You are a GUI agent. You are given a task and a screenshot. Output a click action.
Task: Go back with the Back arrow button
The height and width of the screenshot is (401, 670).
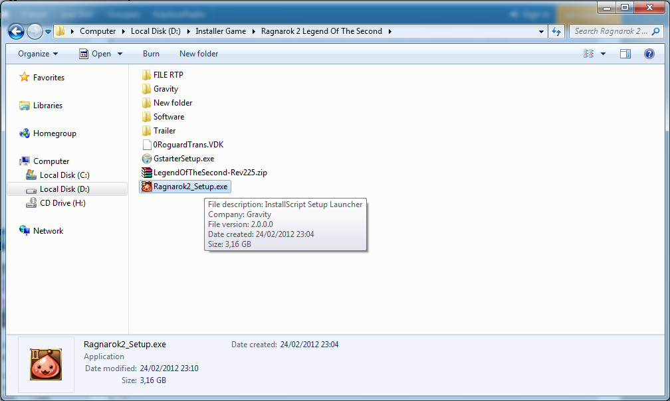click(16, 31)
